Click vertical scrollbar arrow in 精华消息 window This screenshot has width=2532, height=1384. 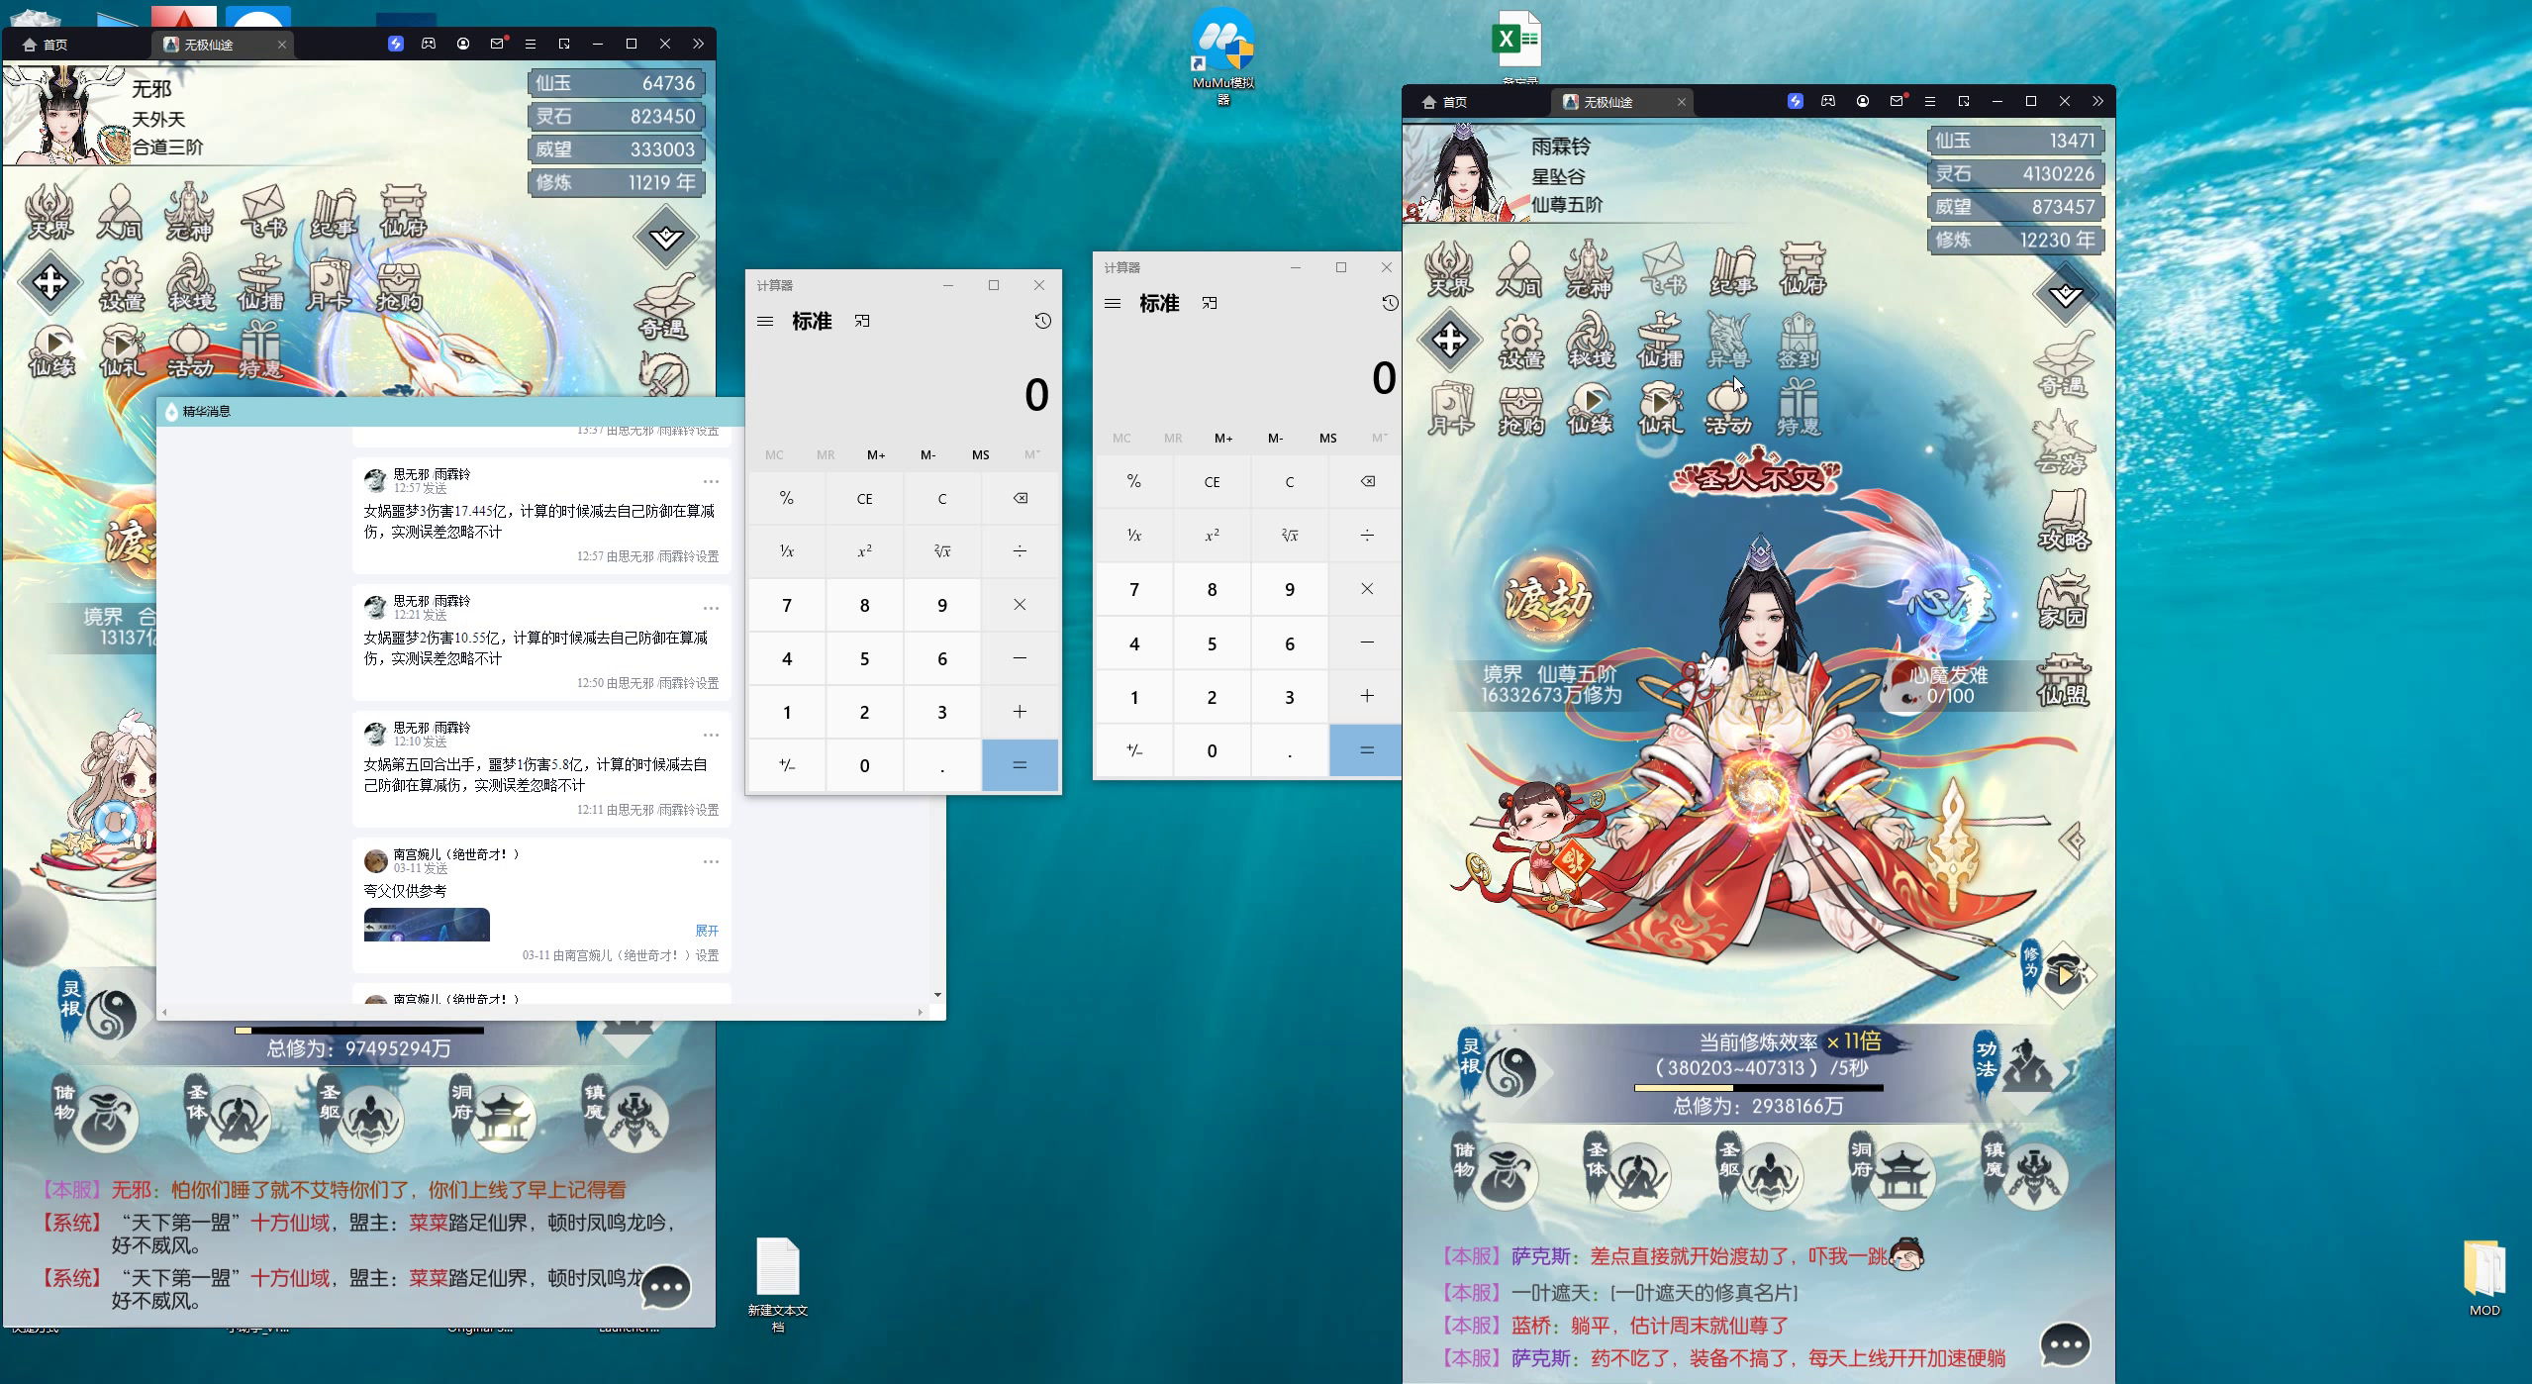937,994
